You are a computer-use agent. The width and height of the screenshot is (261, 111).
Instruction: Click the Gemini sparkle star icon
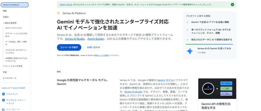pyautogui.click(x=190, y=51)
